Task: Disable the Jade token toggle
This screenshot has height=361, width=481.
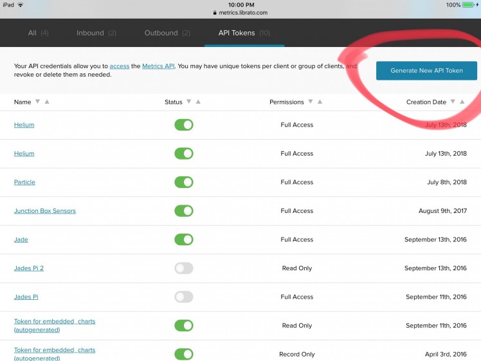Action: tap(184, 239)
